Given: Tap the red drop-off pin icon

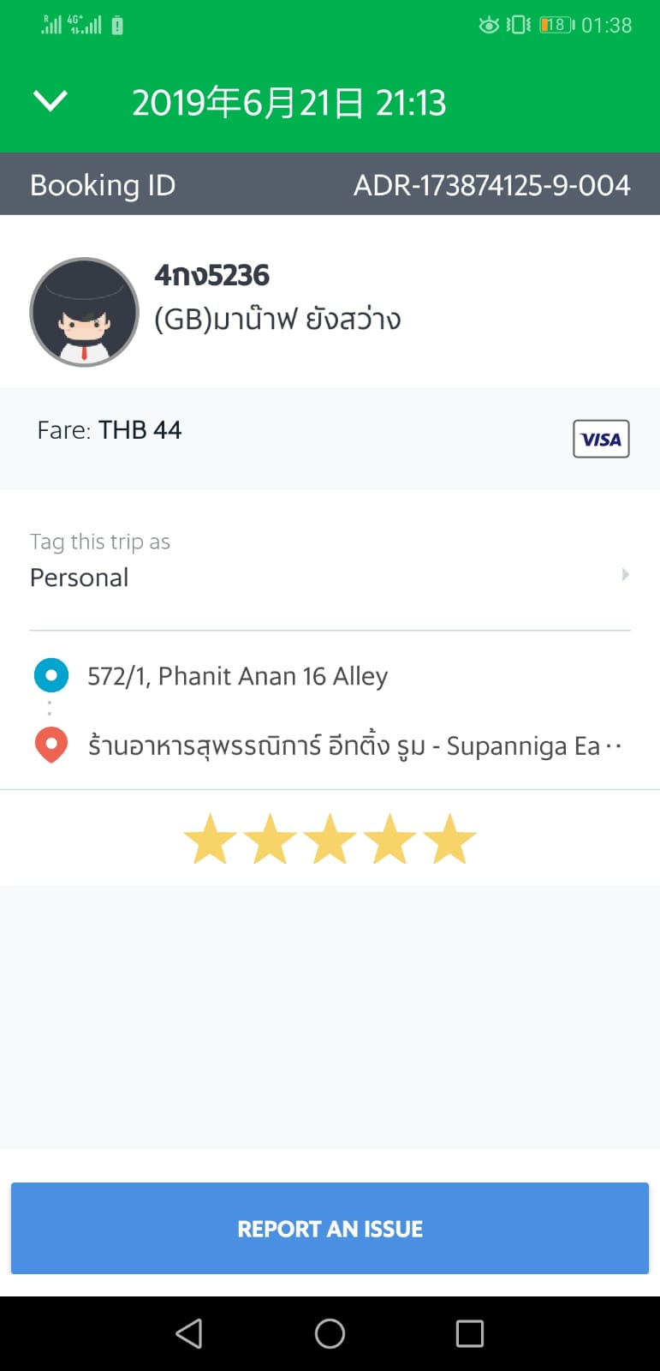Looking at the screenshot, I should pyautogui.click(x=51, y=745).
